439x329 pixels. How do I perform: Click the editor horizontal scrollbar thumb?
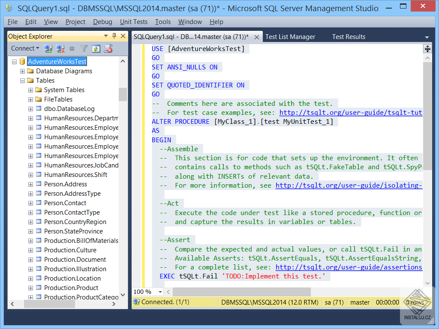pos(242,292)
